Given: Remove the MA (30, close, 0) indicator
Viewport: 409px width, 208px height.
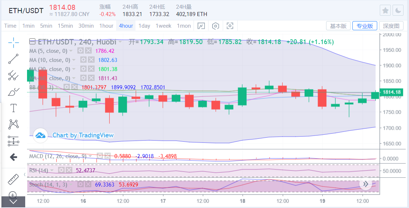Looking at the screenshot, I should (91, 69).
